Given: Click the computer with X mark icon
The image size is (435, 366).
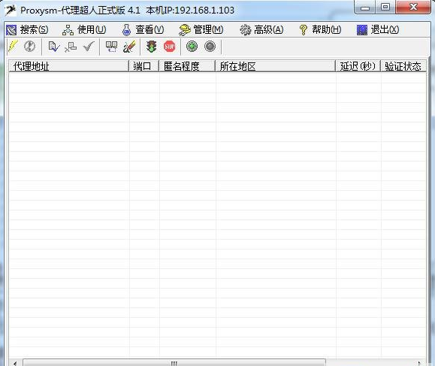Looking at the screenshot, I should pos(71,47).
